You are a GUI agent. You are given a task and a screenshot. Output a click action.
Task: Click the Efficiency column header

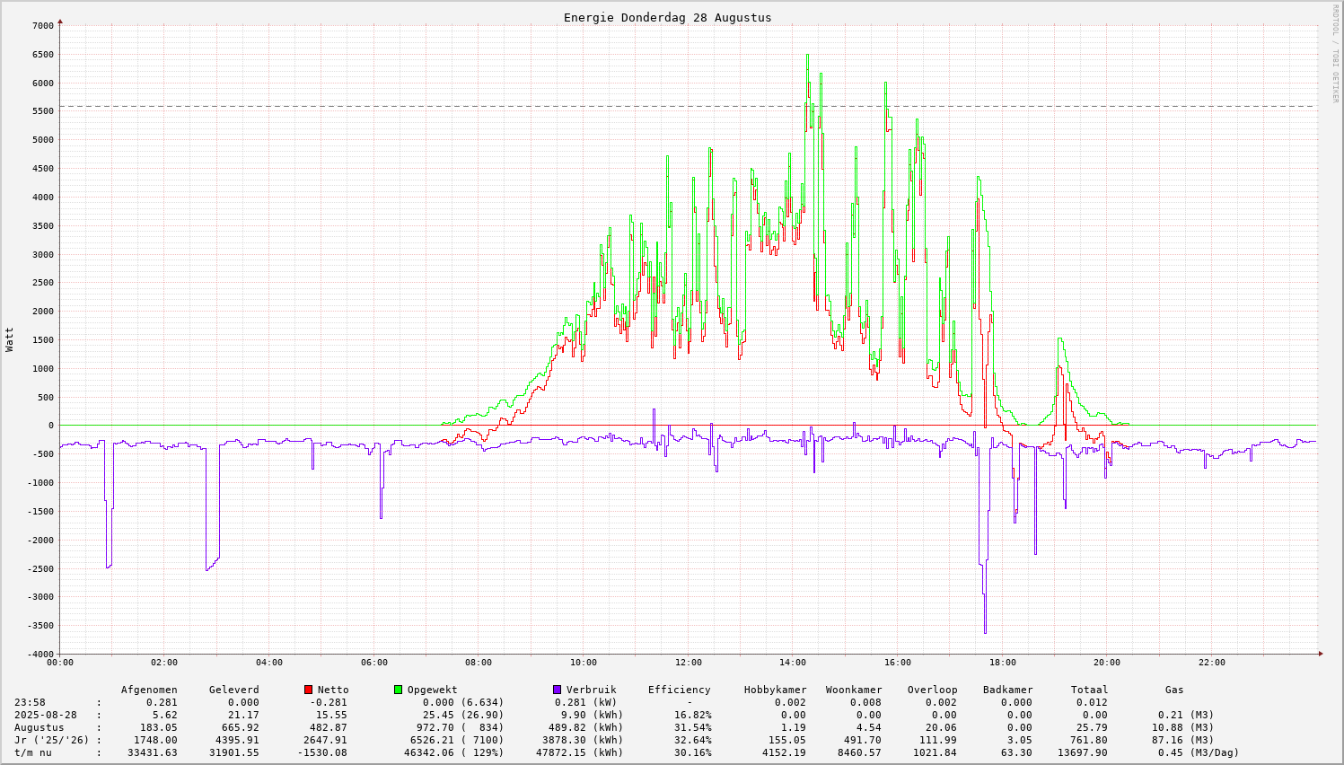[679, 690]
